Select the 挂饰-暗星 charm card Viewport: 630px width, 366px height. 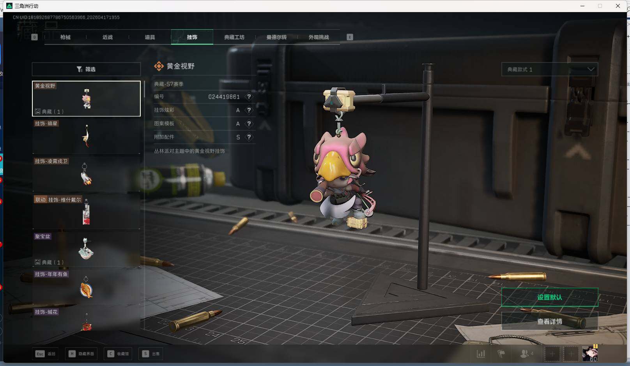86,136
